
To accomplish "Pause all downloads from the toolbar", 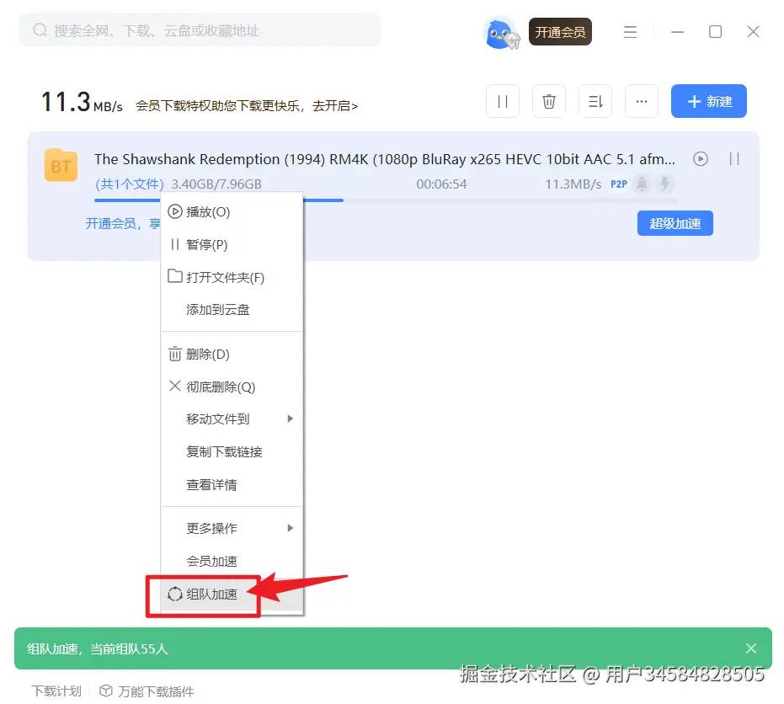I will click(x=503, y=102).
